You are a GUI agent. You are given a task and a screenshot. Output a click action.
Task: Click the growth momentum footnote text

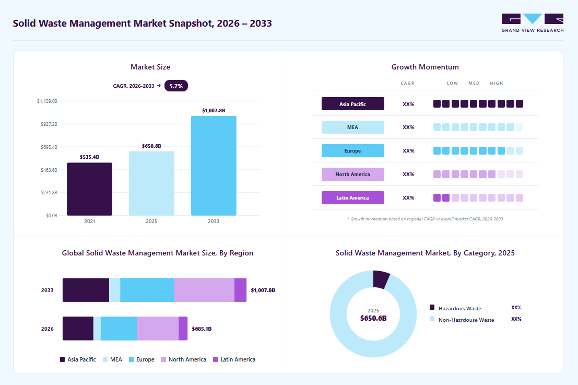pos(425,219)
